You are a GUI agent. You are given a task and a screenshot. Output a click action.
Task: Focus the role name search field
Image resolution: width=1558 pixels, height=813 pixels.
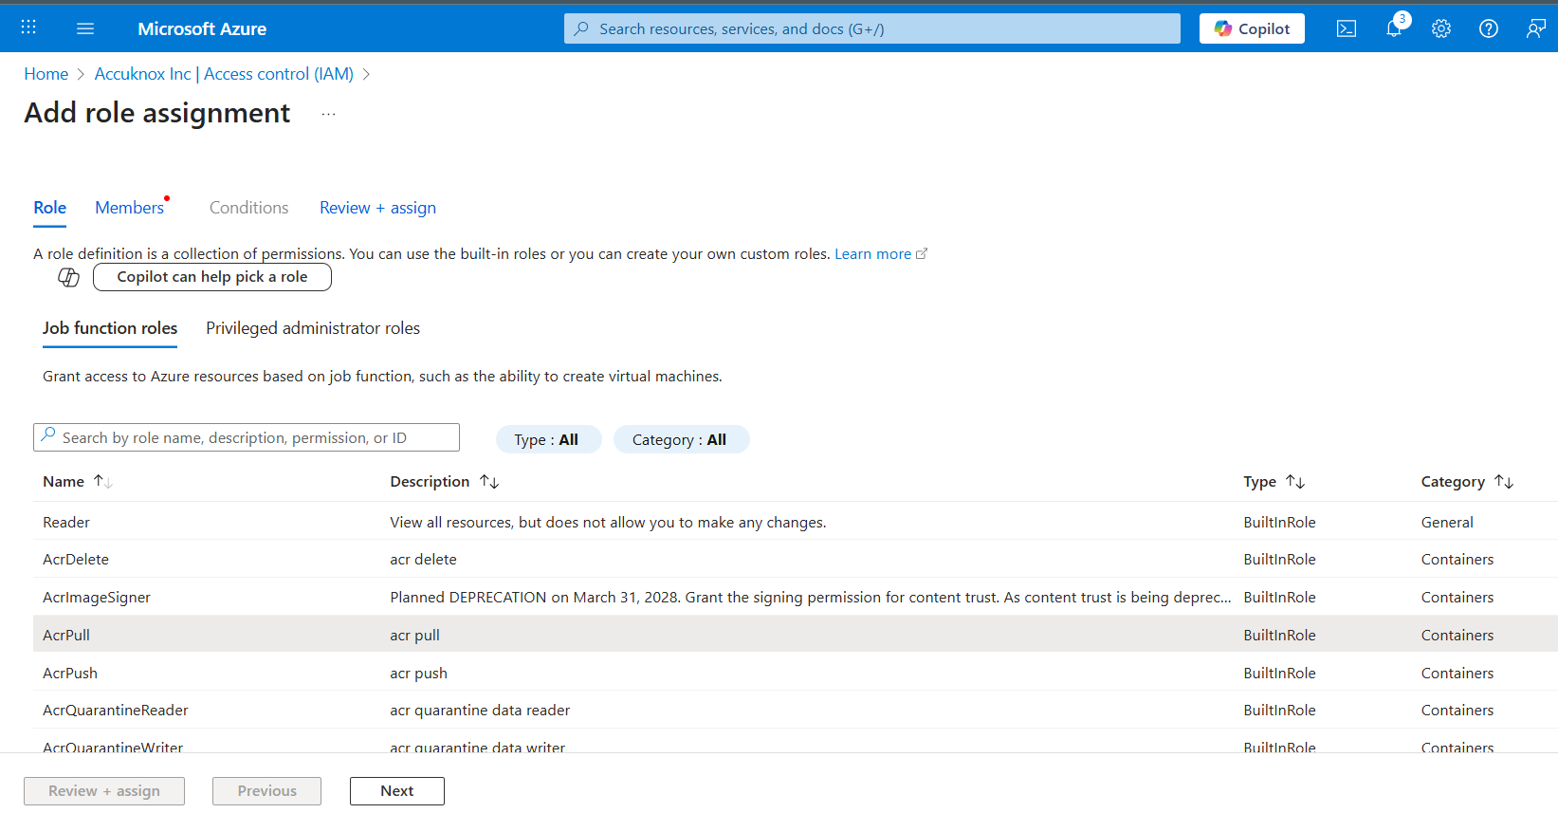[247, 437]
